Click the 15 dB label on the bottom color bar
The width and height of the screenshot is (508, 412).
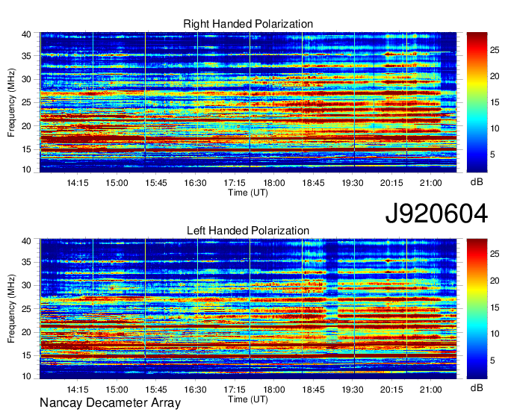495,308
